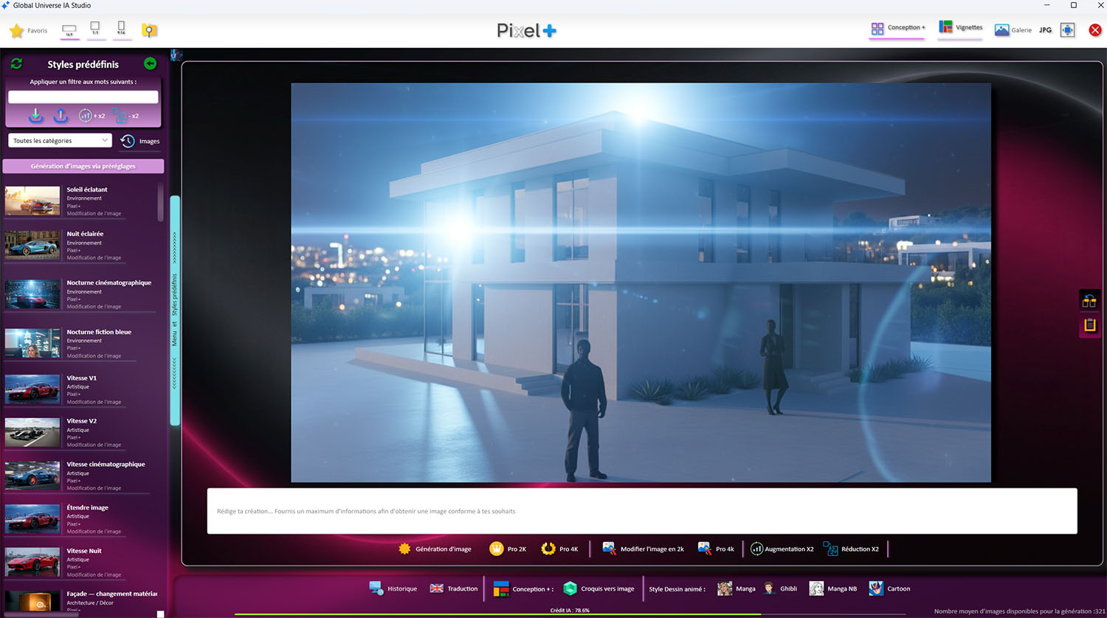Click the Génération d'image button
The image size is (1107, 618).
[435, 549]
